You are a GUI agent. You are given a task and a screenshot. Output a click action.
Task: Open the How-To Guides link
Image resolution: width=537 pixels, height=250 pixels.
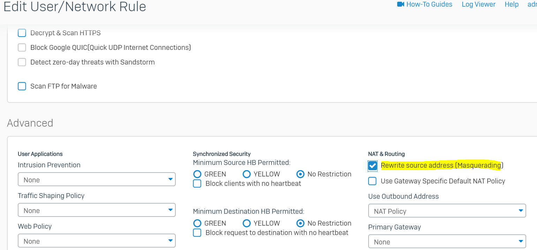click(429, 4)
